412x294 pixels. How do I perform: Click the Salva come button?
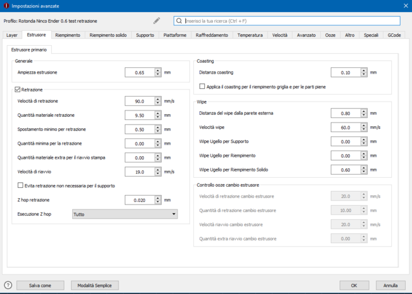(x=40, y=285)
